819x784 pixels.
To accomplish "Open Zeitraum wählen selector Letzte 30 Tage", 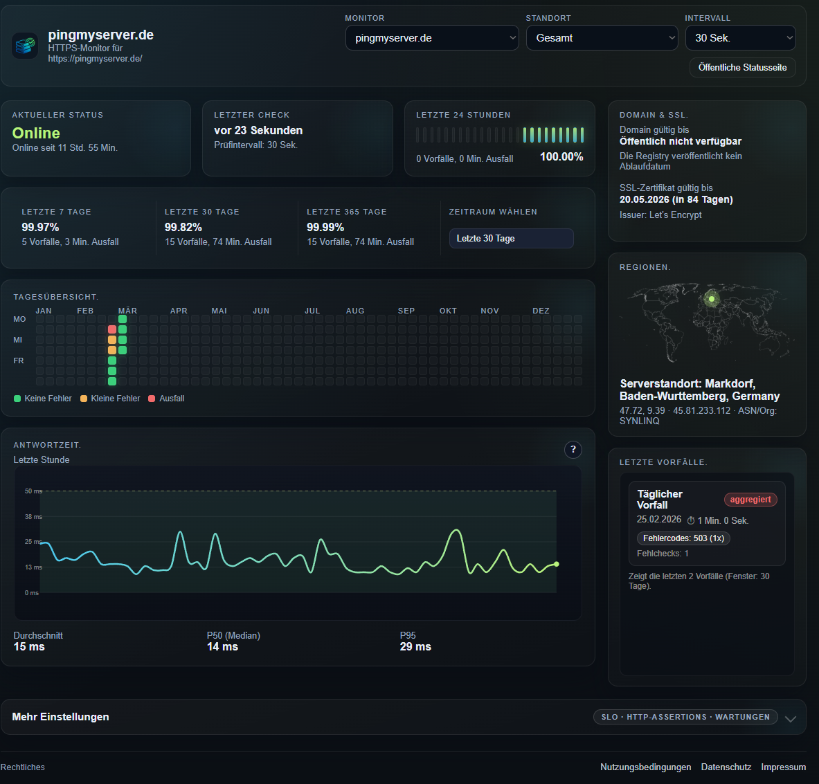I will pos(511,238).
